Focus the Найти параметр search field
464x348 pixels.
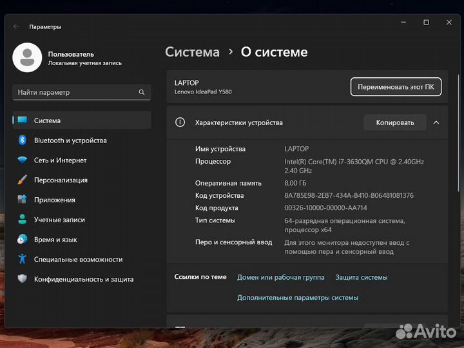pyautogui.click(x=82, y=92)
